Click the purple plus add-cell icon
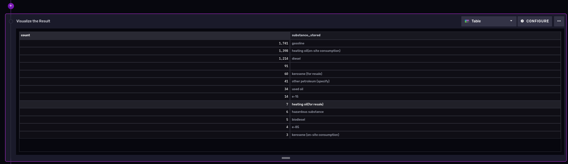This screenshot has height=164, width=568. pos(11,6)
